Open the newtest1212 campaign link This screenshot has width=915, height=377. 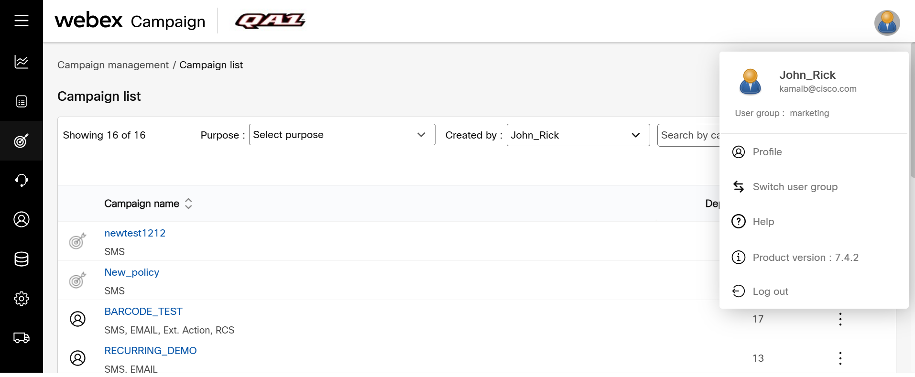pyautogui.click(x=135, y=233)
